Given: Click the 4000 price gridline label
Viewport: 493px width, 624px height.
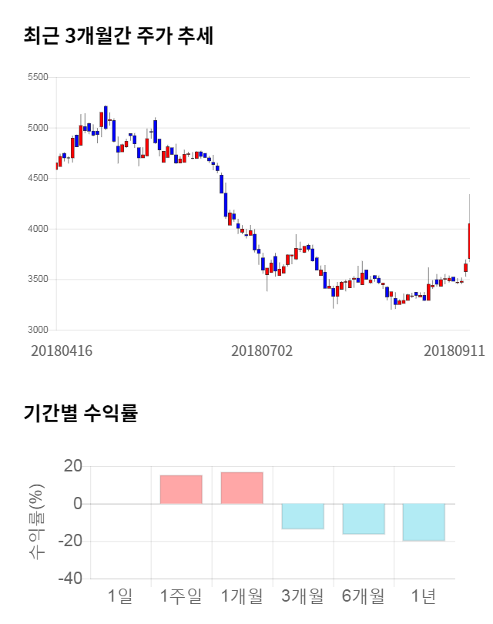Looking at the screenshot, I should (37, 229).
